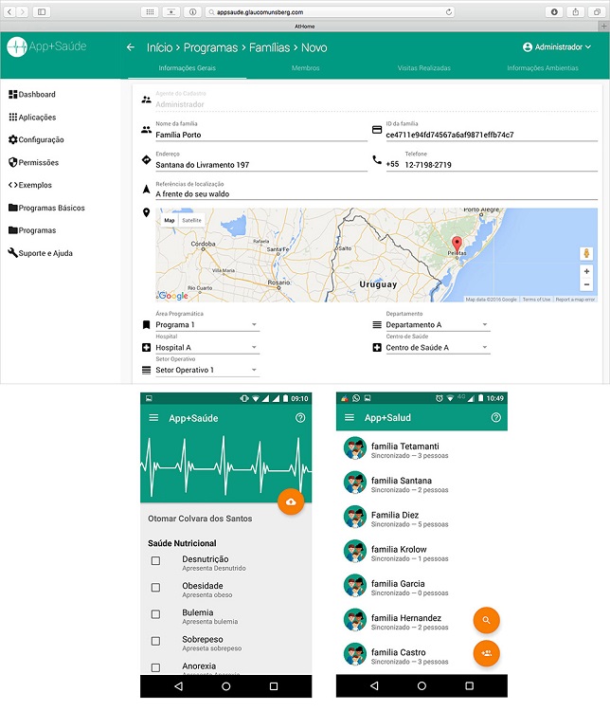Switch to the Membros tab
610x711 pixels.
(x=305, y=68)
